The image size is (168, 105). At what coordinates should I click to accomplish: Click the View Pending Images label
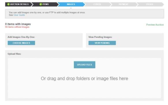(100, 37)
